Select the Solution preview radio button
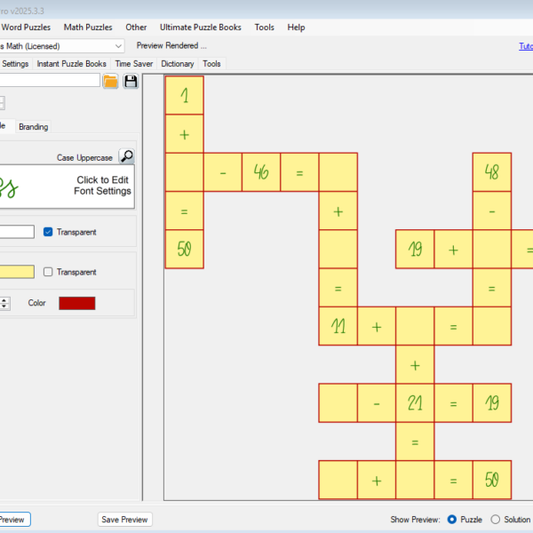This screenshot has width=533, height=533. tap(496, 519)
